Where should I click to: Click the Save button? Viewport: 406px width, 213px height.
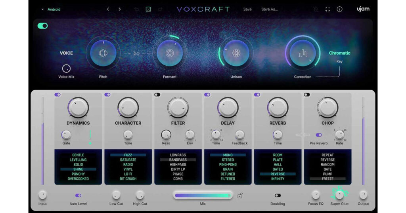point(247,10)
